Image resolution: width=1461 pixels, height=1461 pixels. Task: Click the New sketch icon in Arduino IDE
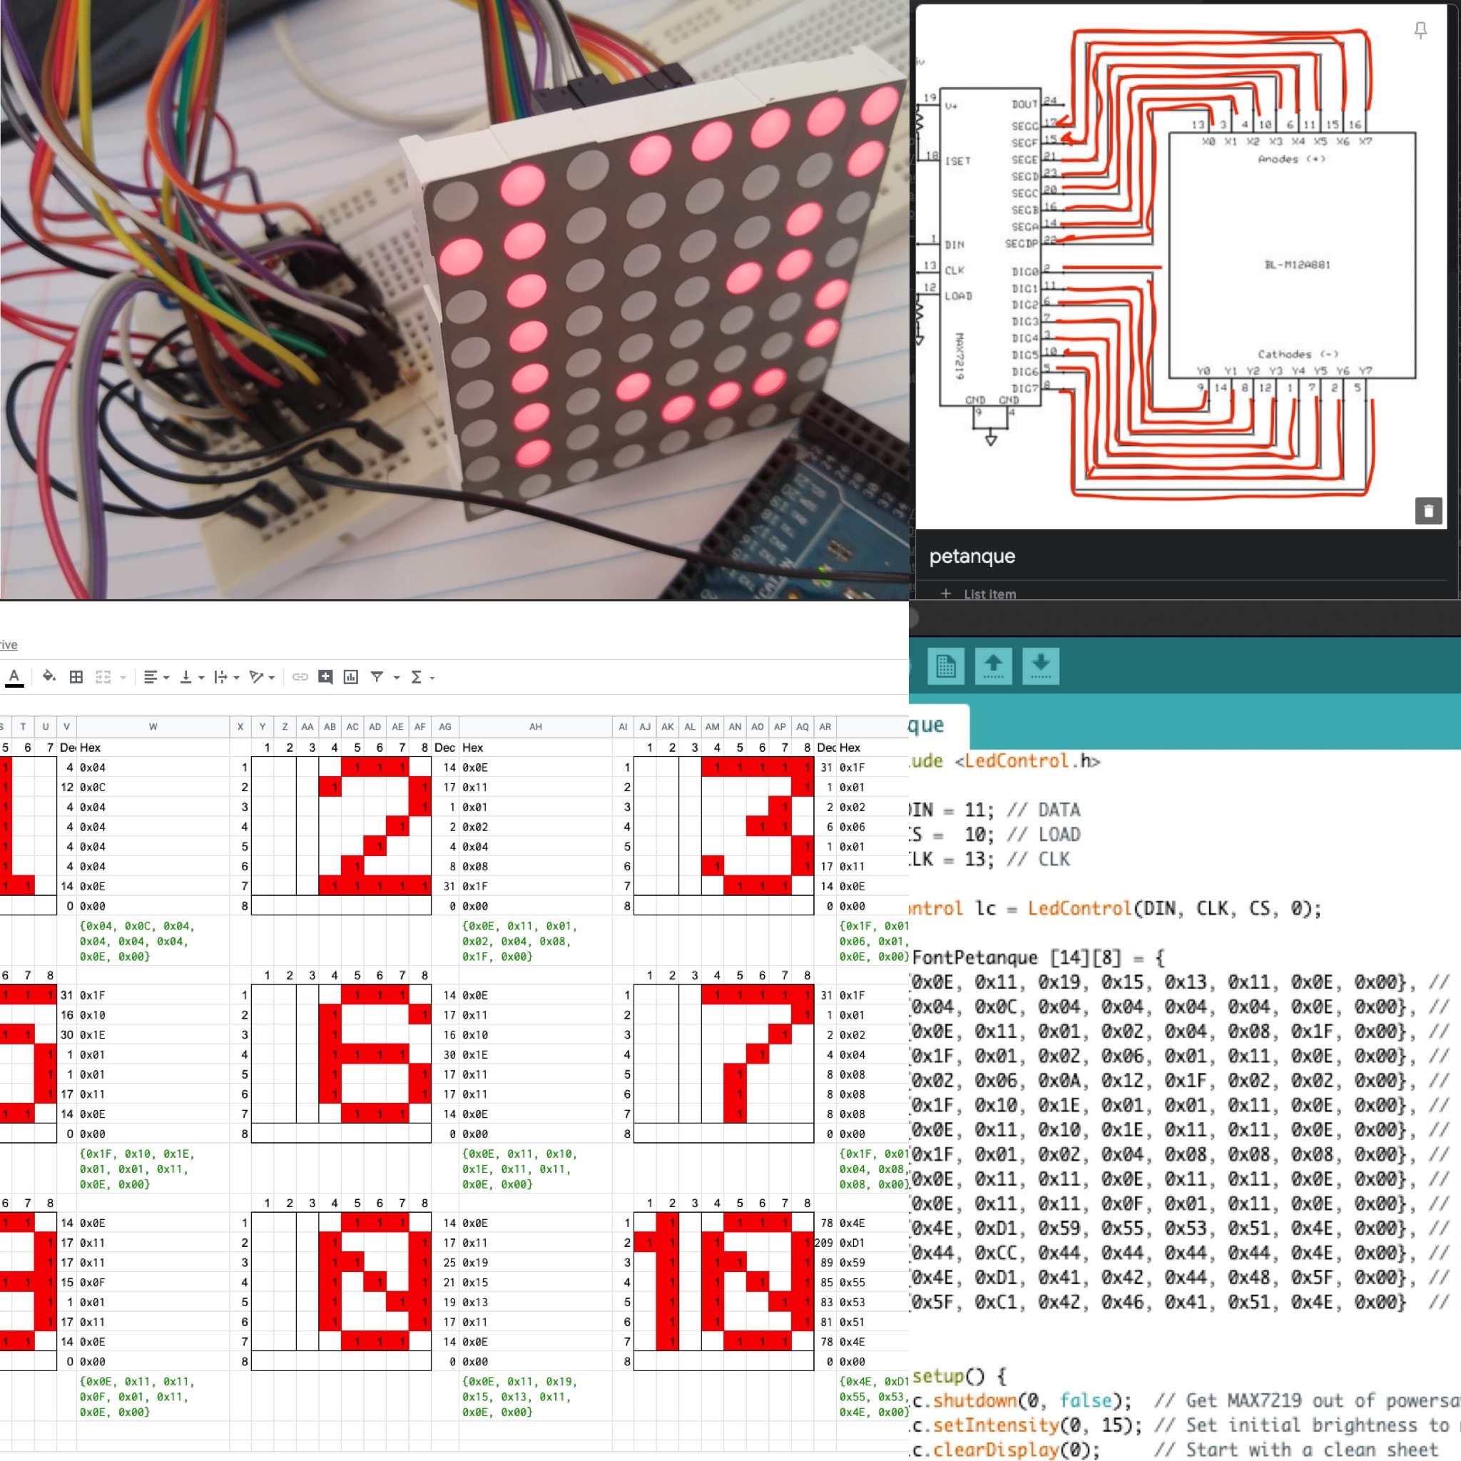tap(946, 666)
